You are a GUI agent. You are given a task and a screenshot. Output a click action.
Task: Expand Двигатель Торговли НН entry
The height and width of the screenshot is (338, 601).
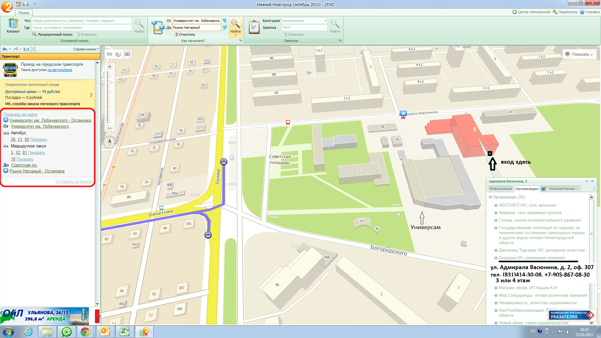point(496,250)
